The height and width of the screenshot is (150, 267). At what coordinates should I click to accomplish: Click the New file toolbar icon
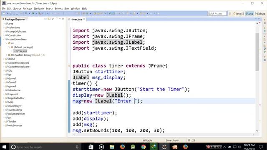[4, 13]
